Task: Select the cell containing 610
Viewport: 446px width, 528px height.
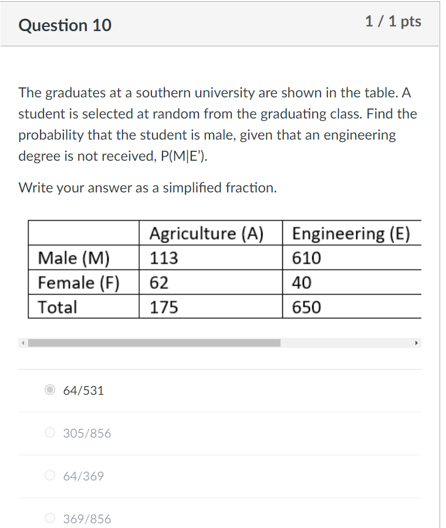Action: point(305,258)
